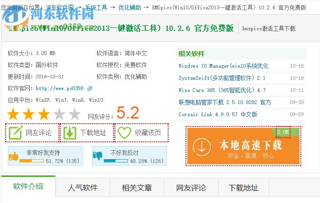
Task: Click the green heart favorite icon
Action: click(x=124, y=133)
